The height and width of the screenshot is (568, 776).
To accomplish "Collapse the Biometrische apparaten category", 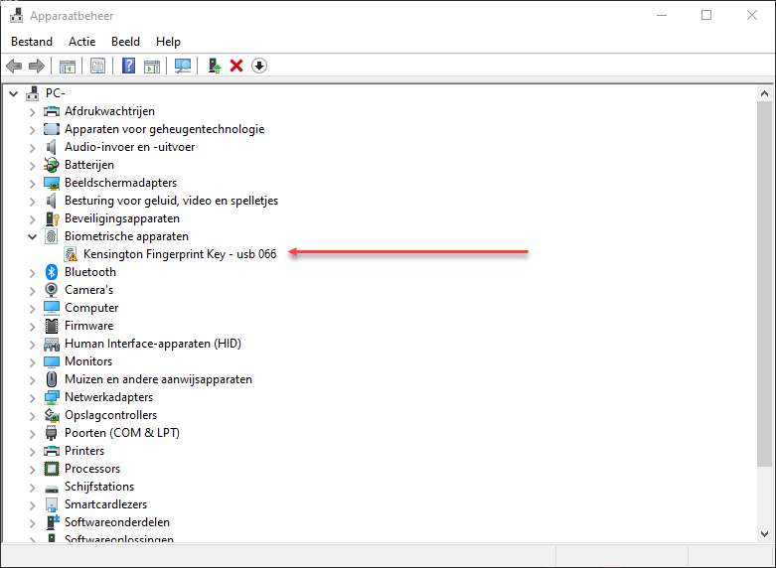I will (x=33, y=236).
